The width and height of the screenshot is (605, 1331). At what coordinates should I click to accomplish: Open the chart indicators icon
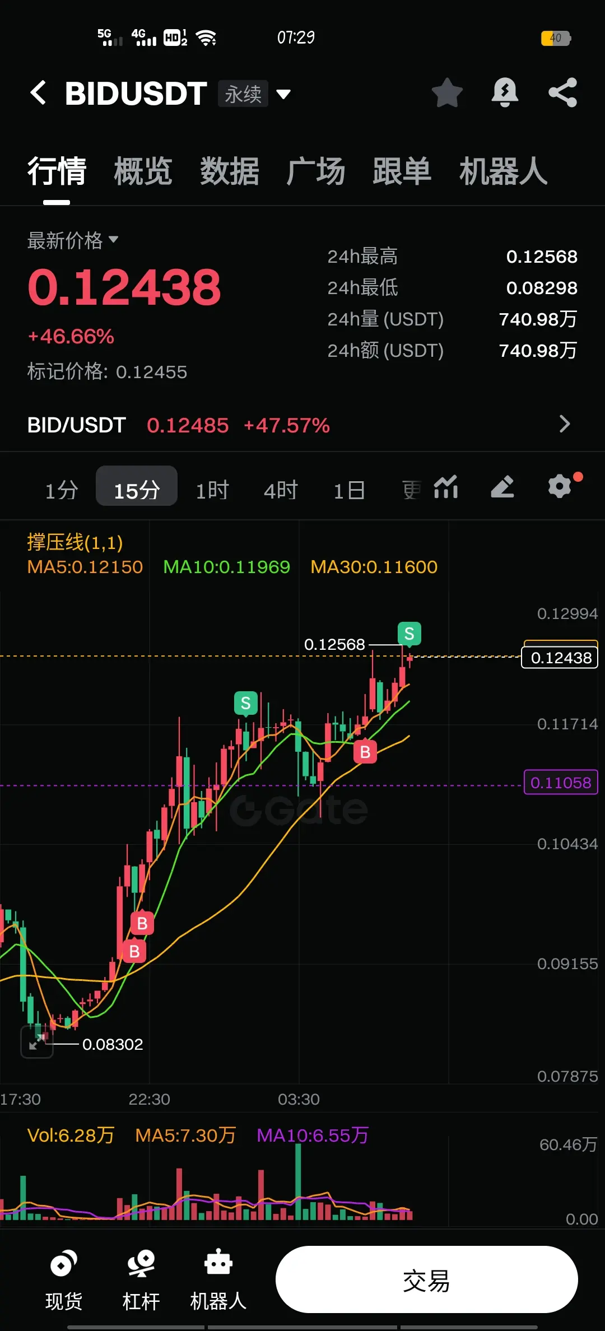(x=446, y=487)
